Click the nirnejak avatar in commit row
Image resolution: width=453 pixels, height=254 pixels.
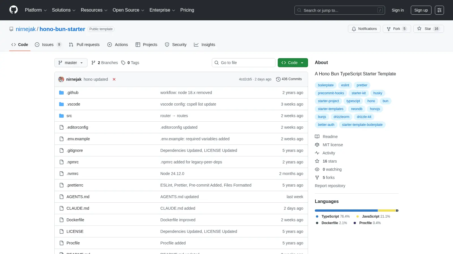tap(61, 79)
